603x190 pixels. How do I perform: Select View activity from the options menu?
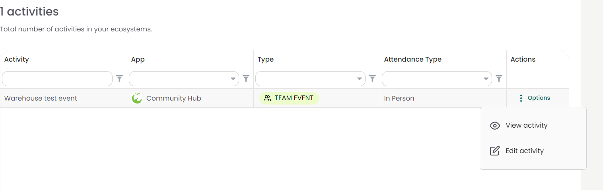tap(526, 126)
